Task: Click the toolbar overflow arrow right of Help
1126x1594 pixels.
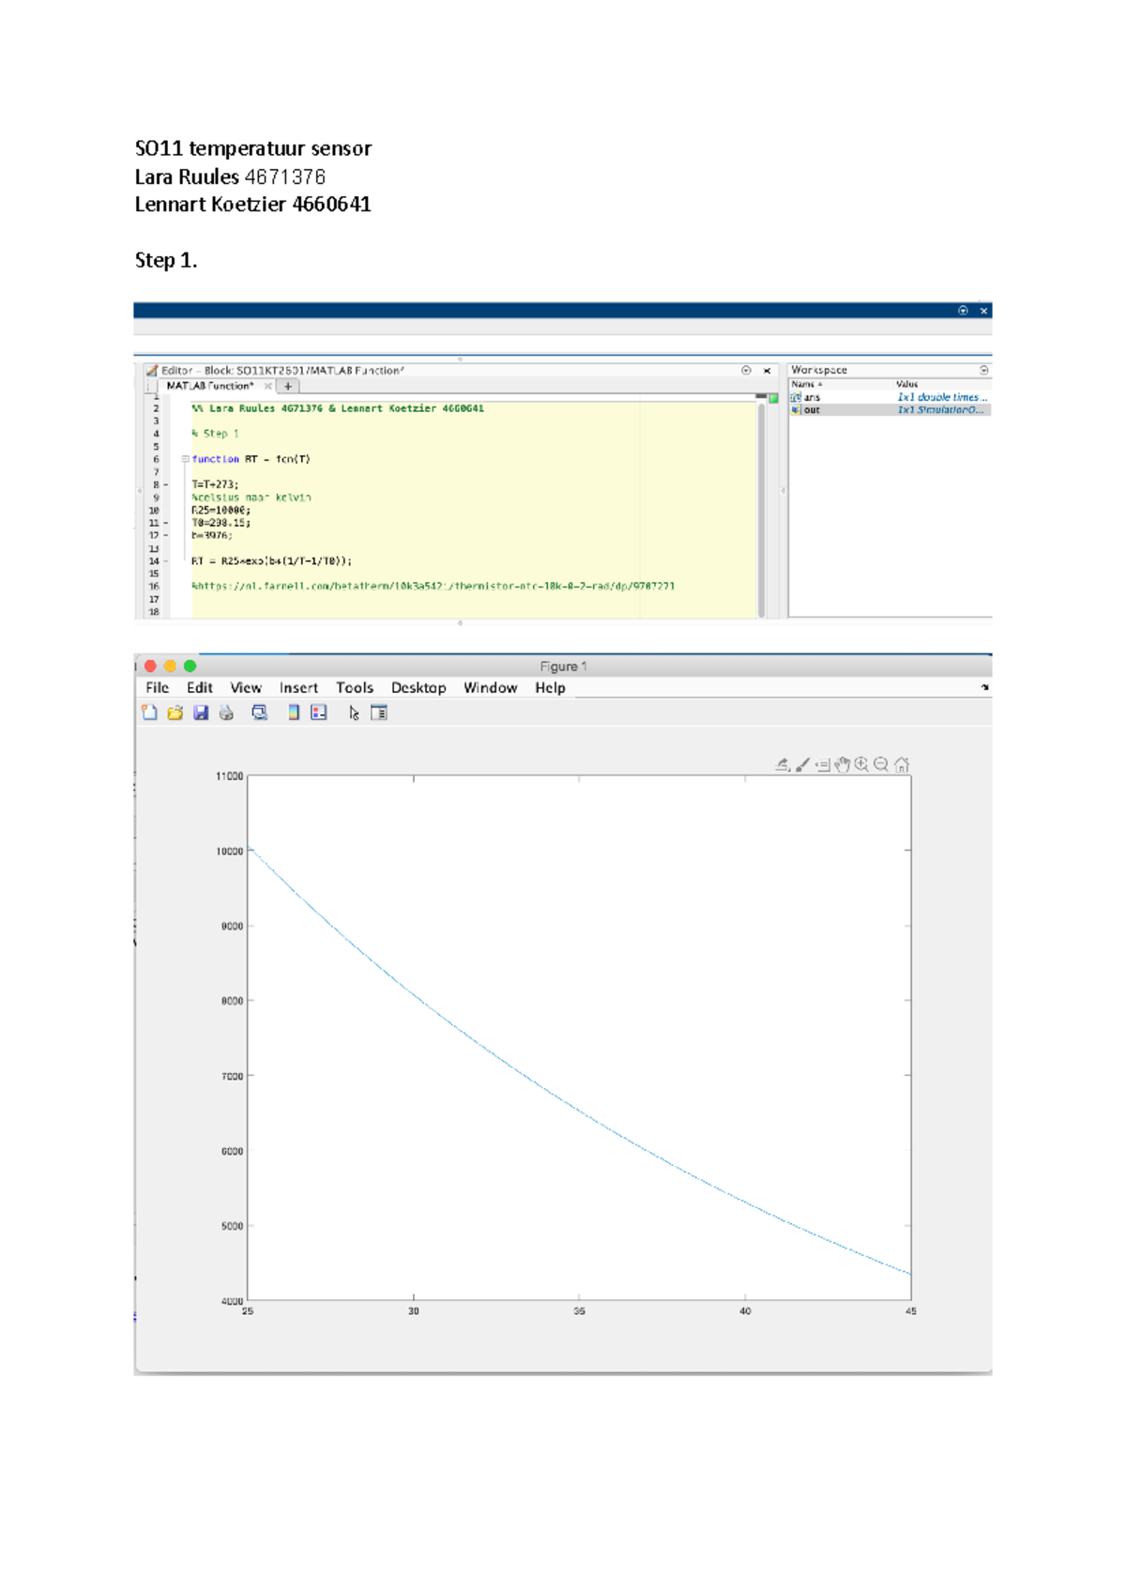Action: pyautogui.click(x=985, y=687)
